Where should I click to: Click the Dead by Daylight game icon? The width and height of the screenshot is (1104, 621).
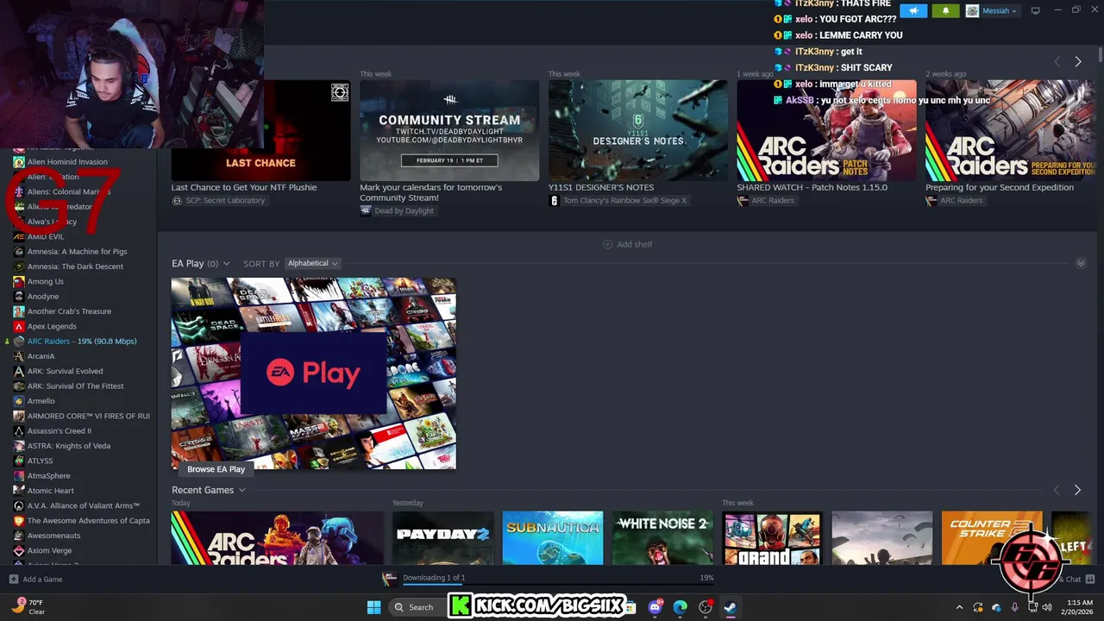coord(366,210)
